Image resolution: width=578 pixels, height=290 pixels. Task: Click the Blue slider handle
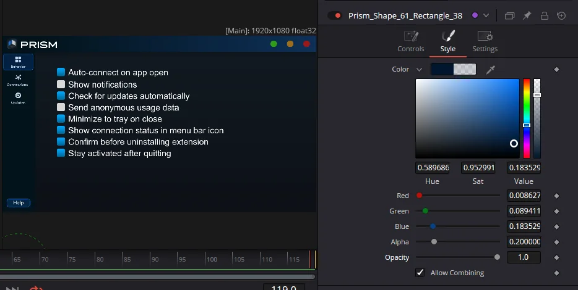tap(433, 226)
